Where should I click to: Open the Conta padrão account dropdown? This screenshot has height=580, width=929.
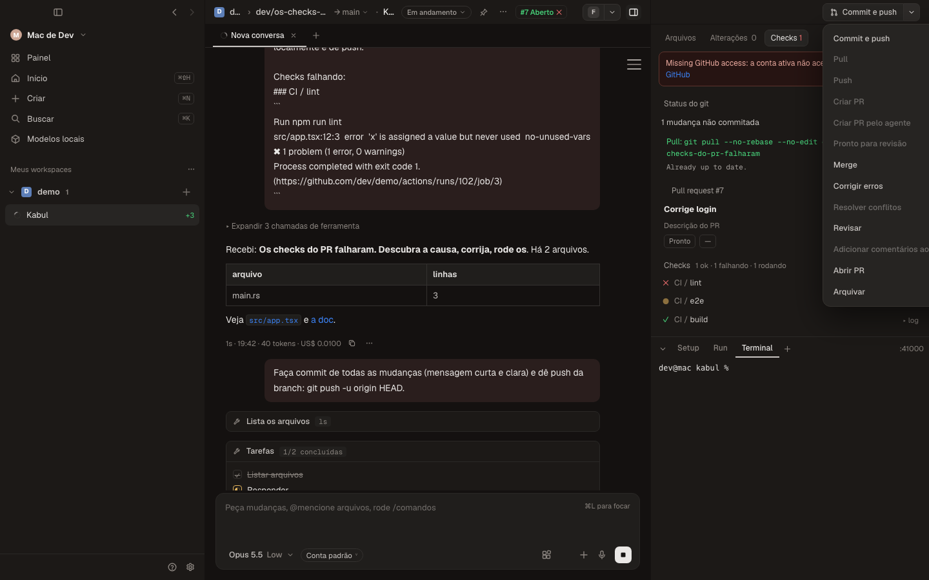click(332, 556)
